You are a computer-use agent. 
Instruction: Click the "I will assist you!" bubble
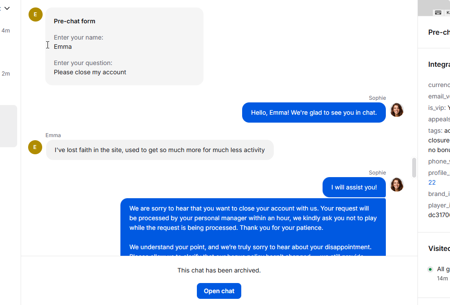click(x=354, y=187)
